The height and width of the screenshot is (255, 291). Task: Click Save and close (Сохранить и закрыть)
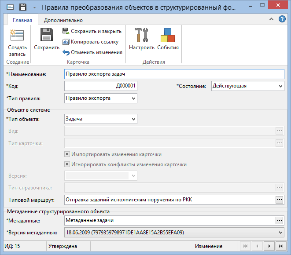92,31
